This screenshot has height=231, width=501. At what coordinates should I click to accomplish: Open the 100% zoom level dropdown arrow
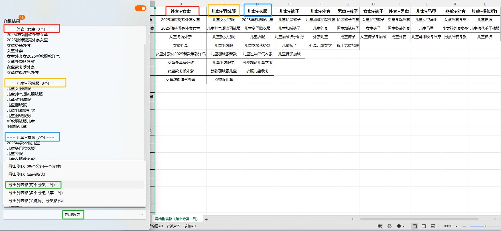tap(457, 226)
